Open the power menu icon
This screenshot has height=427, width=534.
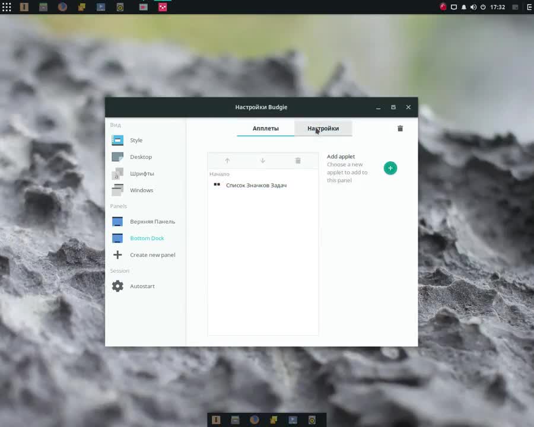483,7
